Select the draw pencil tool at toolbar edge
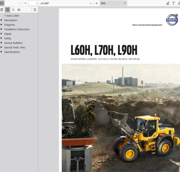This screenshot has height=172, width=180. click(179, 3)
